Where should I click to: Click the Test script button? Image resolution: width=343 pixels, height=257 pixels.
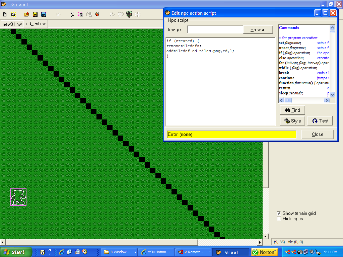point(320,121)
